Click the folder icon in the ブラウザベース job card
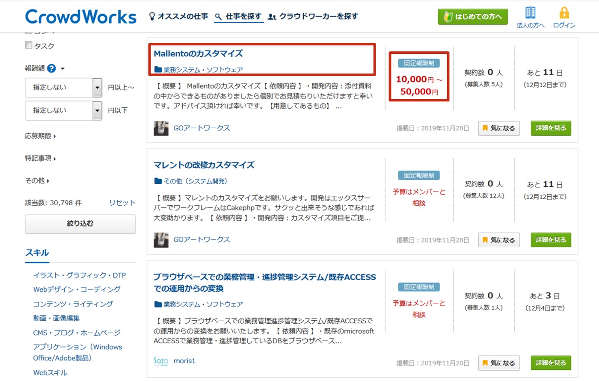 (158, 304)
